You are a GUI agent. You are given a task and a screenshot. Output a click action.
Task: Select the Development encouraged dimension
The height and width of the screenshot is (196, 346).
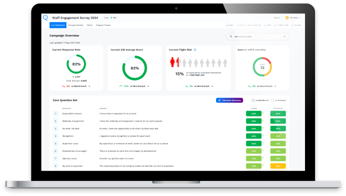(74, 151)
